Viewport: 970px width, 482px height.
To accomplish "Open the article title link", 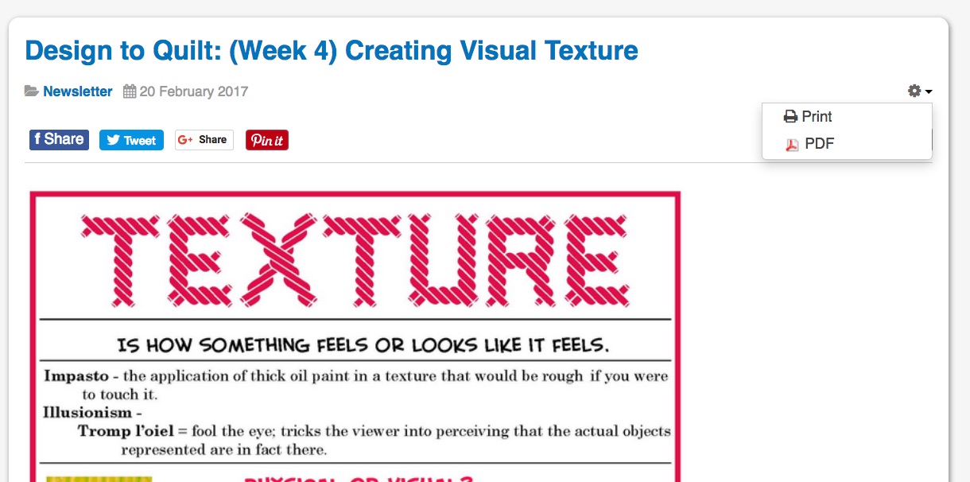I will [331, 50].
